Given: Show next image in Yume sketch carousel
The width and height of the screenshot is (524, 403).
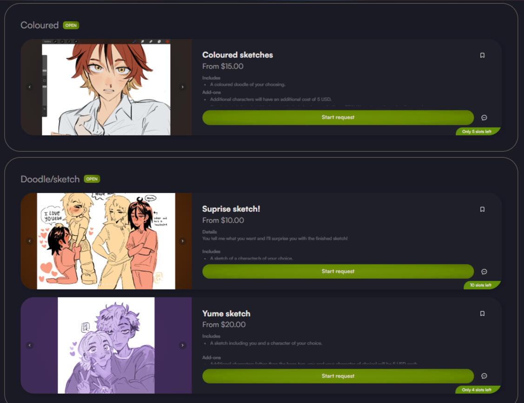Looking at the screenshot, I should click(182, 345).
